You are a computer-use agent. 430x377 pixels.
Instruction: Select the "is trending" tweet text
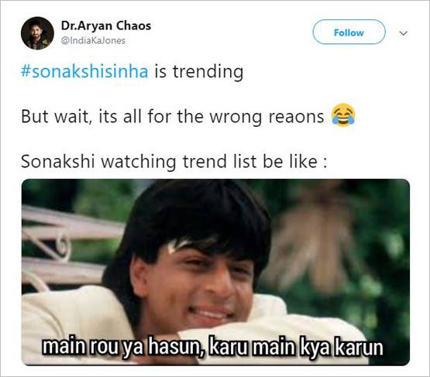click(x=199, y=71)
